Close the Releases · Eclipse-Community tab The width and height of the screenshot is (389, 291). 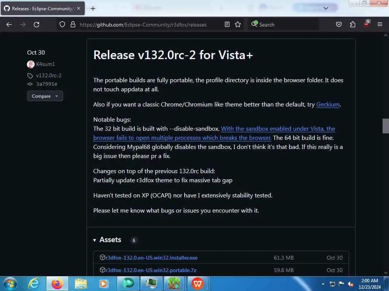click(79, 8)
